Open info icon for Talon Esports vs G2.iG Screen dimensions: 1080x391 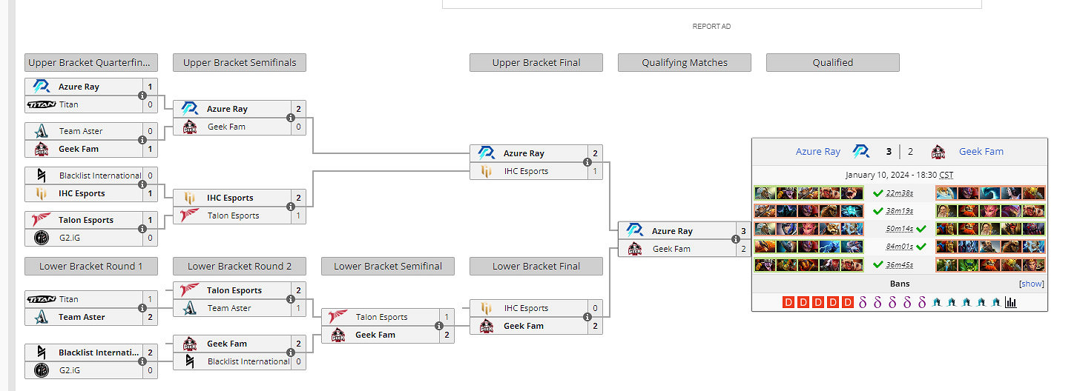pos(142,229)
